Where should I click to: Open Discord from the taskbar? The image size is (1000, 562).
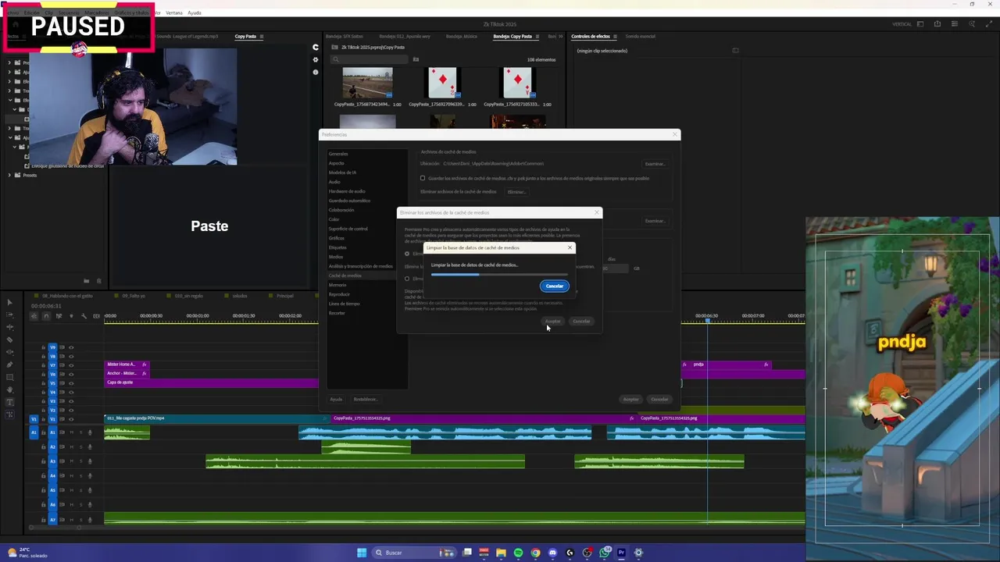click(x=552, y=553)
